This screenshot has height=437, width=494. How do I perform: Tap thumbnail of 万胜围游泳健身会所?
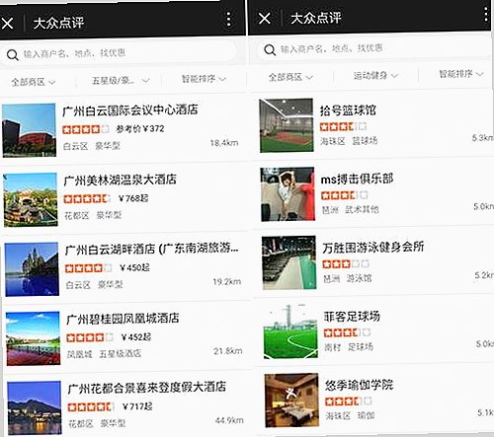click(288, 262)
